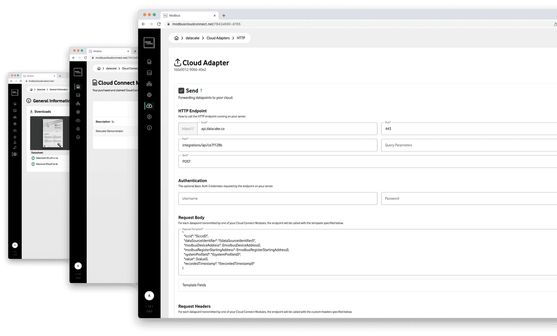Click the back window address bar
The image size is (557, 336).
coord(41,81)
